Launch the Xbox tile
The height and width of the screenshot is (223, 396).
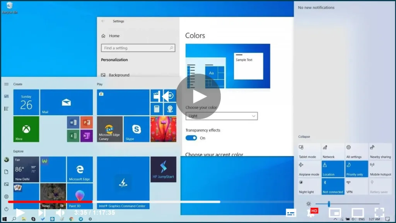click(x=26, y=129)
